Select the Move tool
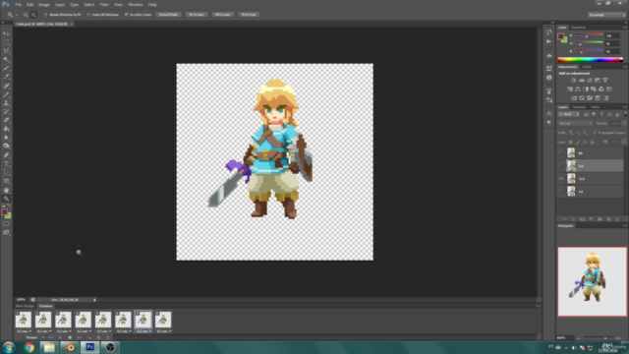The width and height of the screenshot is (629, 354). [x=6, y=33]
